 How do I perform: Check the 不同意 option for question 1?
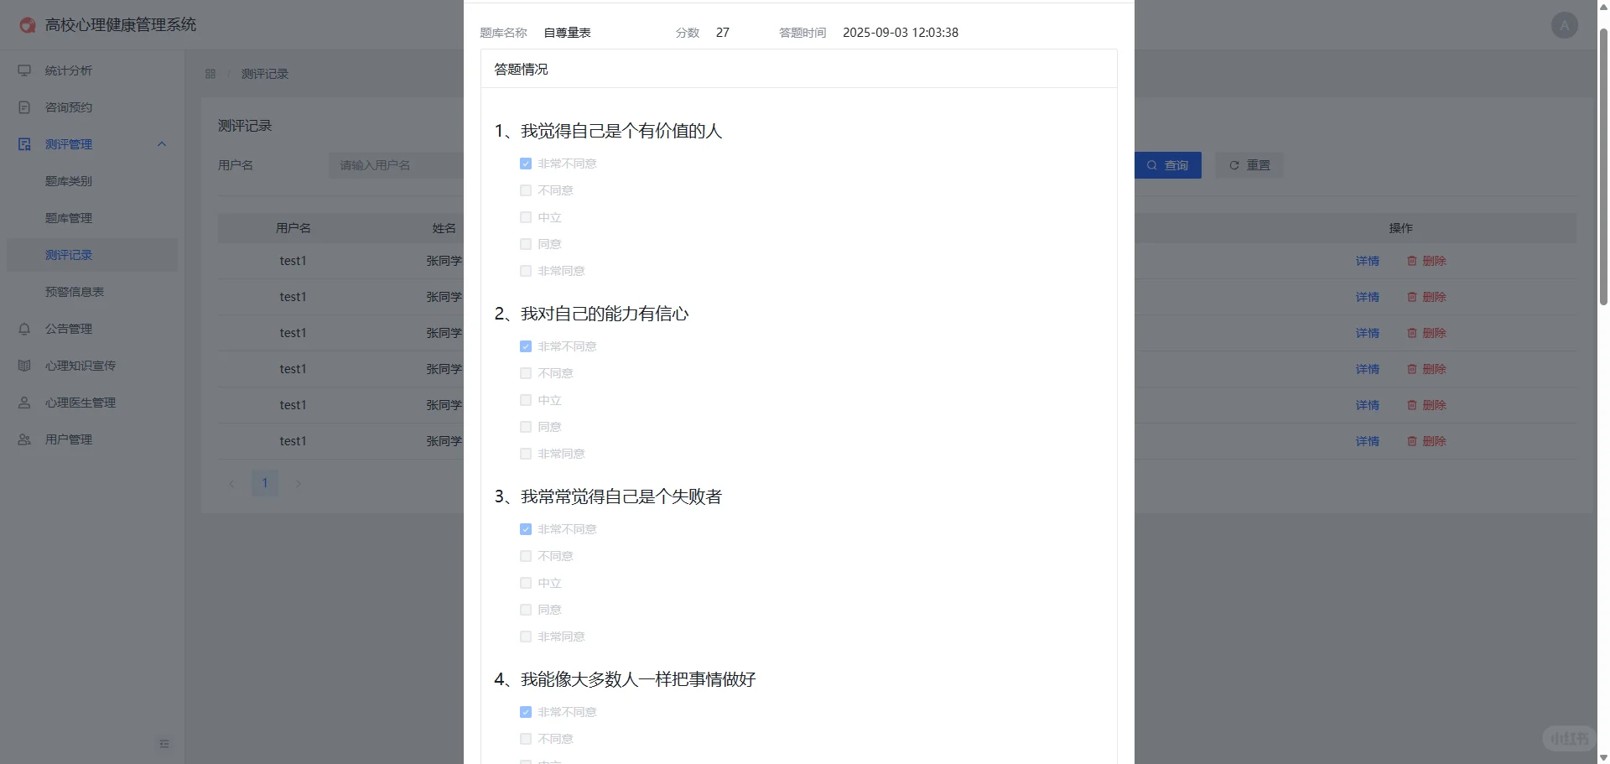(525, 190)
